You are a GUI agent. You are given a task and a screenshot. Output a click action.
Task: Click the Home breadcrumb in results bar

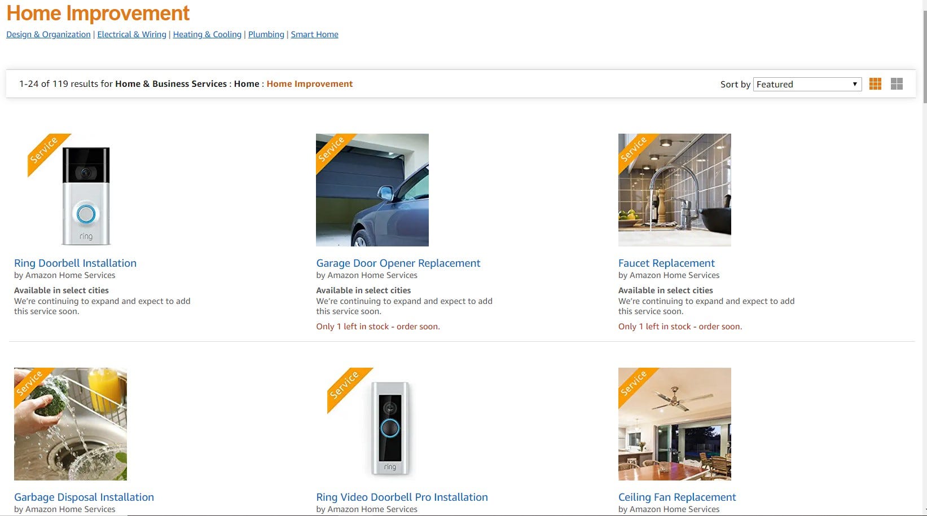[247, 83]
